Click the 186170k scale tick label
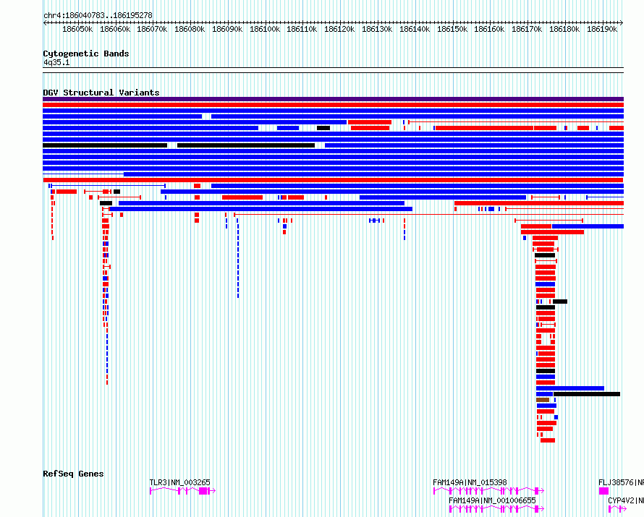This screenshot has width=644, height=517. pos(527,29)
